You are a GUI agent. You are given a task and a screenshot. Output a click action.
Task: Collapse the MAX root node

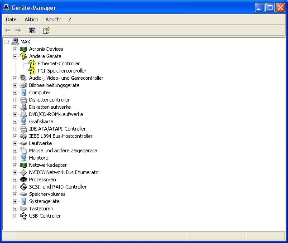pyautogui.click(x=6, y=42)
